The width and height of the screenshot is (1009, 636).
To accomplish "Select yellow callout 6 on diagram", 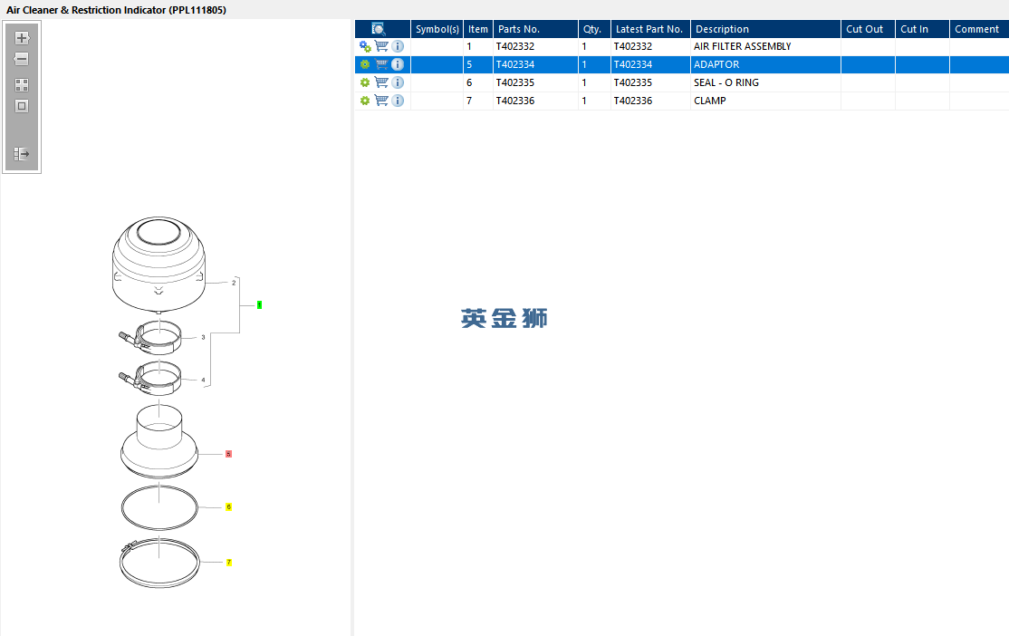I will click(x=228, y=507).
